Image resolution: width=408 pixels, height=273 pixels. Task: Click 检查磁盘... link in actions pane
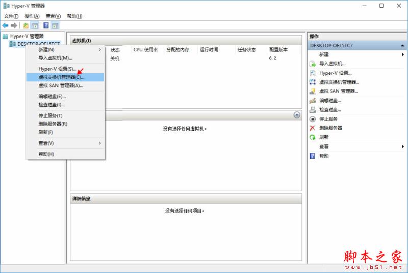330,110
